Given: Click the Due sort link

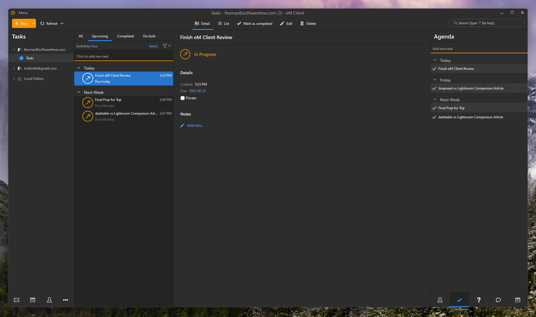Looking at the screenshot, I should (94, 46).
